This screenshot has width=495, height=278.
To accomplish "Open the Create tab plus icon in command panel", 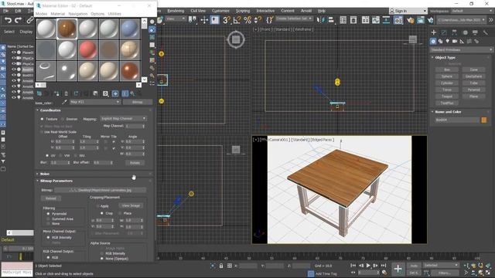I will click(x=433, y=32).
